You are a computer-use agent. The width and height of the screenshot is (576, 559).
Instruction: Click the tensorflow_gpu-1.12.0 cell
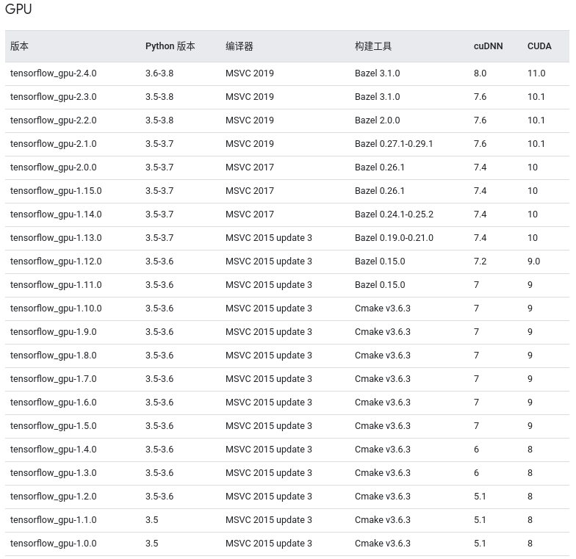(56, 262)
